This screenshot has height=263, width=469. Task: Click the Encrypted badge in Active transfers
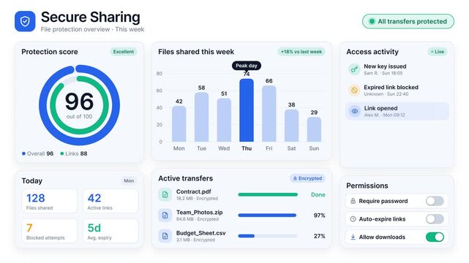point(307,178)
